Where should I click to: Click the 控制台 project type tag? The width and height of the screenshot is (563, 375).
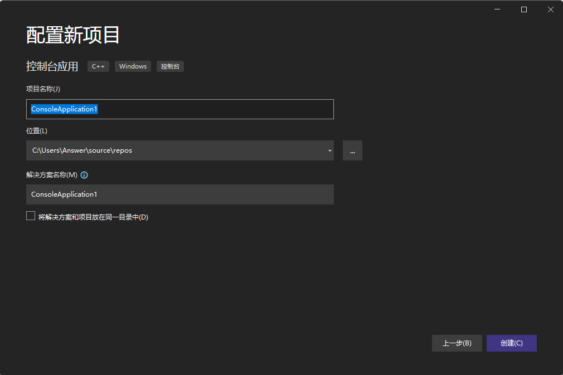(170, 66)
